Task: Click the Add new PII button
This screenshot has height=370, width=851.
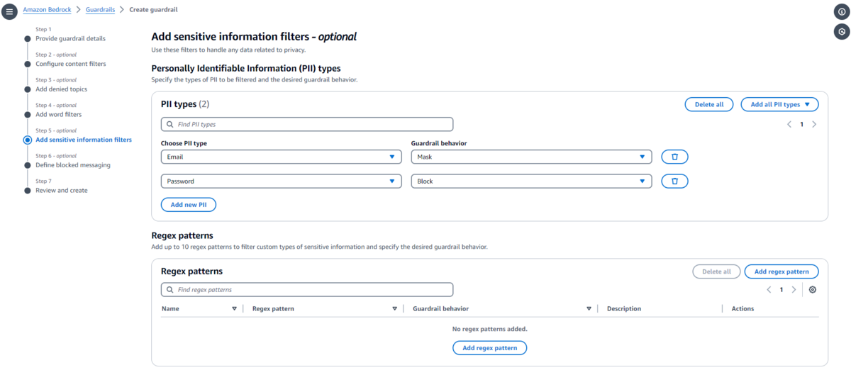Action: tap(188, 205)
